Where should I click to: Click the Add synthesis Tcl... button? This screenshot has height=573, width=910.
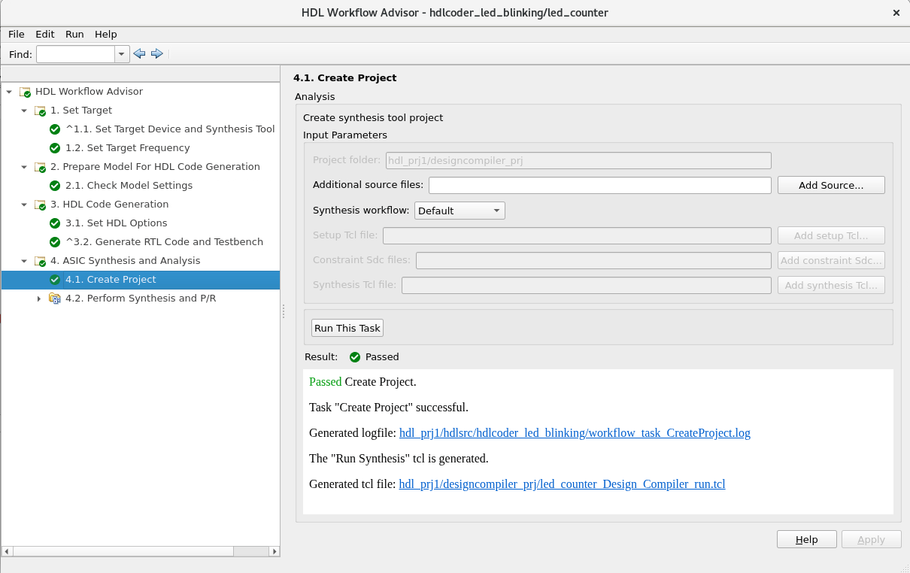831,285
